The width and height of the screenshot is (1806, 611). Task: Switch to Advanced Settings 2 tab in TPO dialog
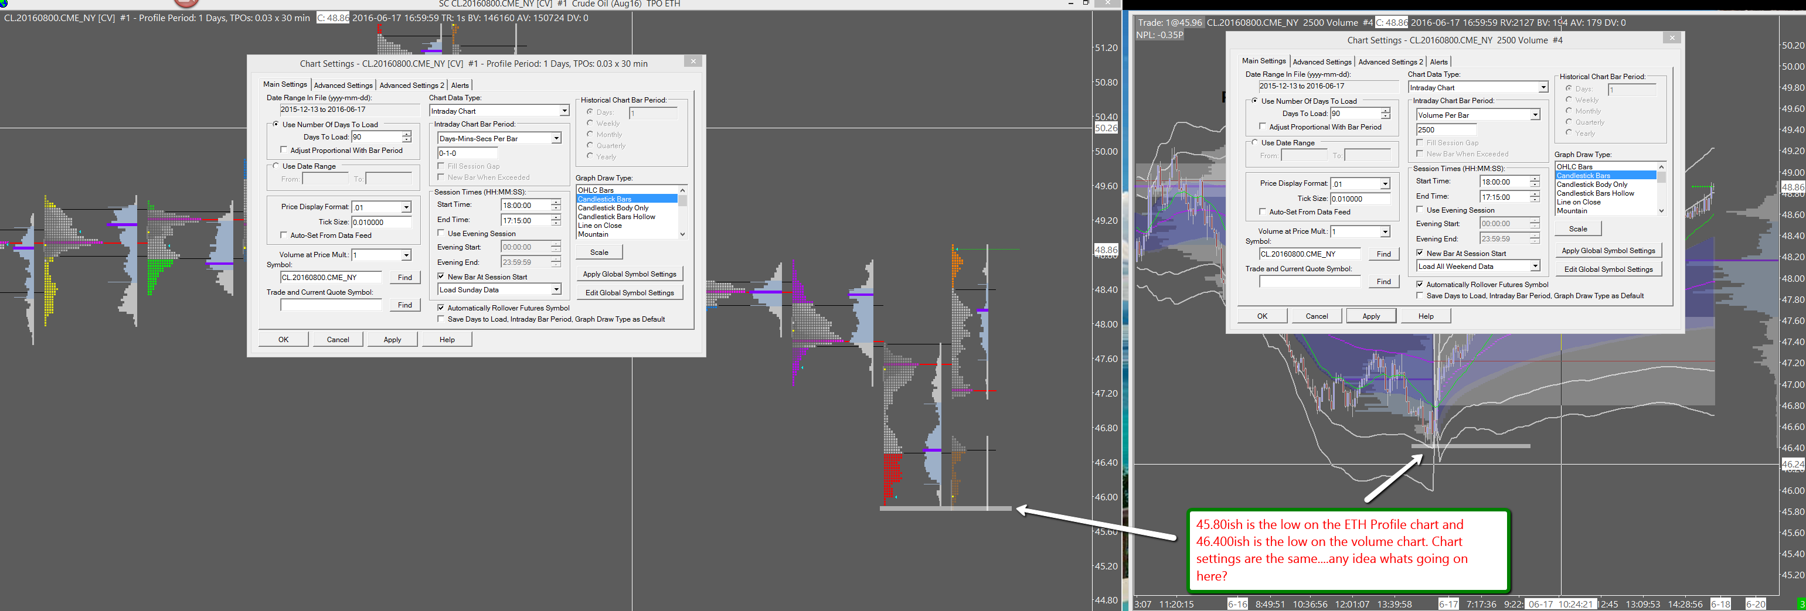411,86
